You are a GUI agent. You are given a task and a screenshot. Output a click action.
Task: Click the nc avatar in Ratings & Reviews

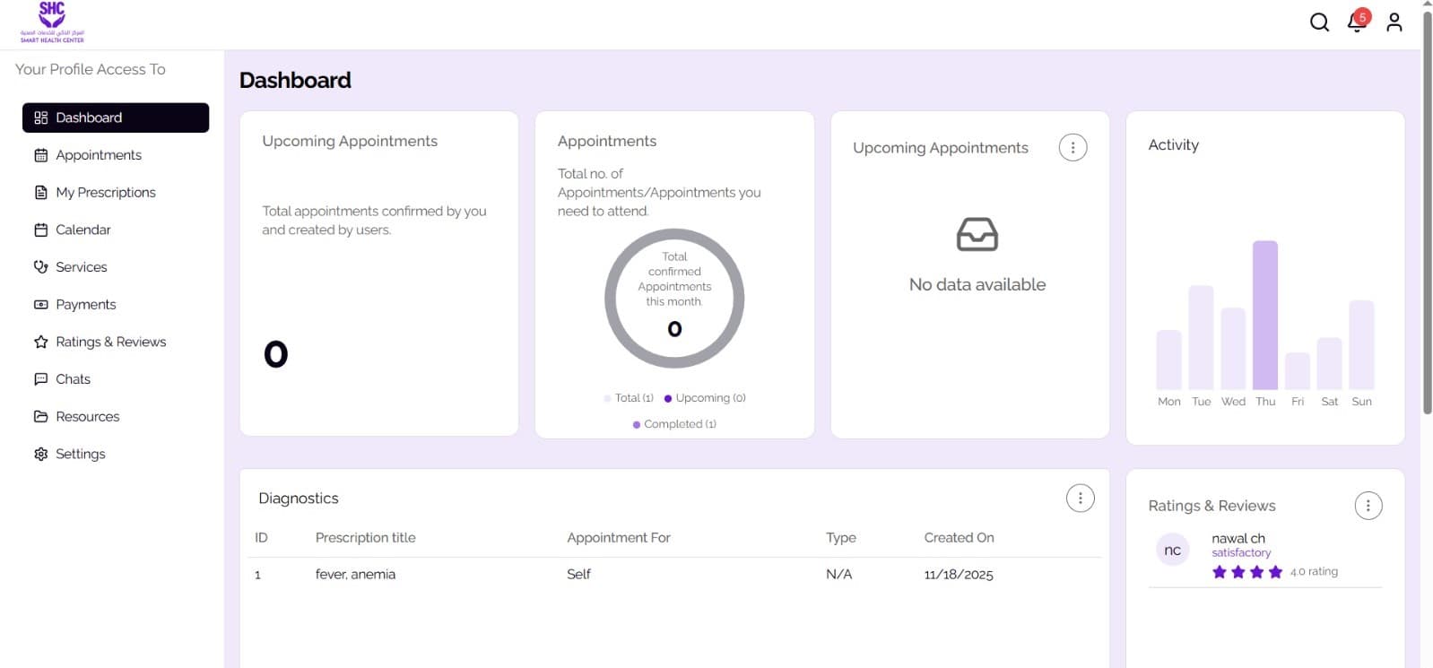(x=1172, y=551)
